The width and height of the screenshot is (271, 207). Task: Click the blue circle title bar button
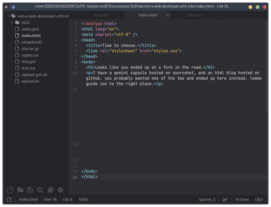[x=13, y=7]
